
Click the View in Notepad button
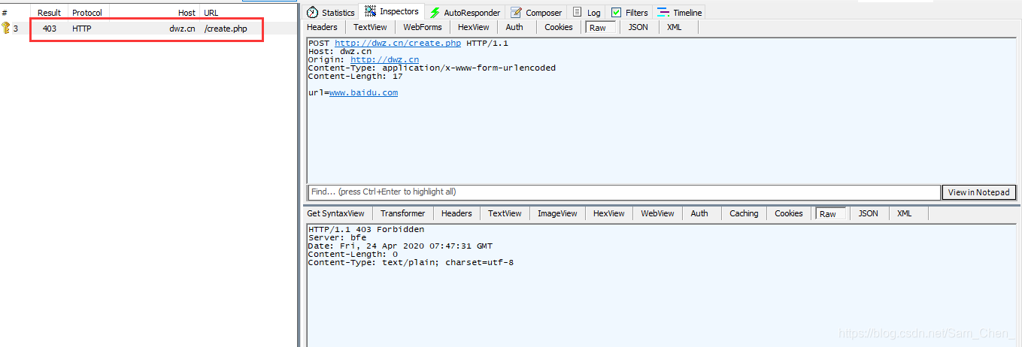coord(979,192)
